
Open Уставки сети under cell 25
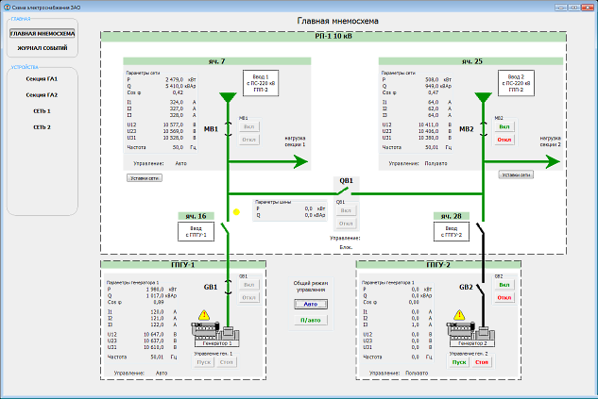tap(516, 175)
